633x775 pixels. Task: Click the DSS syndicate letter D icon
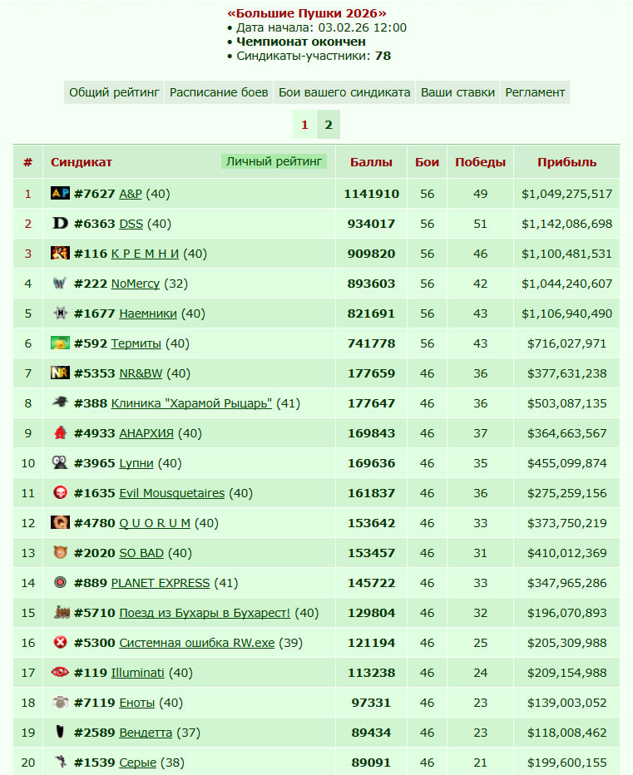[x=60, y=223]
